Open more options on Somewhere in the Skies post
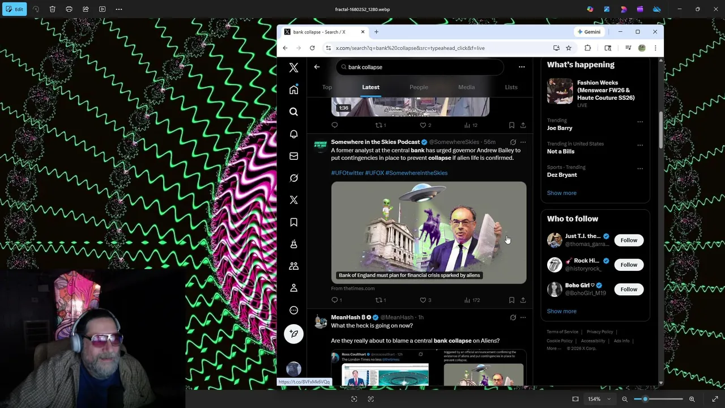725x408 pixels. 523,142
